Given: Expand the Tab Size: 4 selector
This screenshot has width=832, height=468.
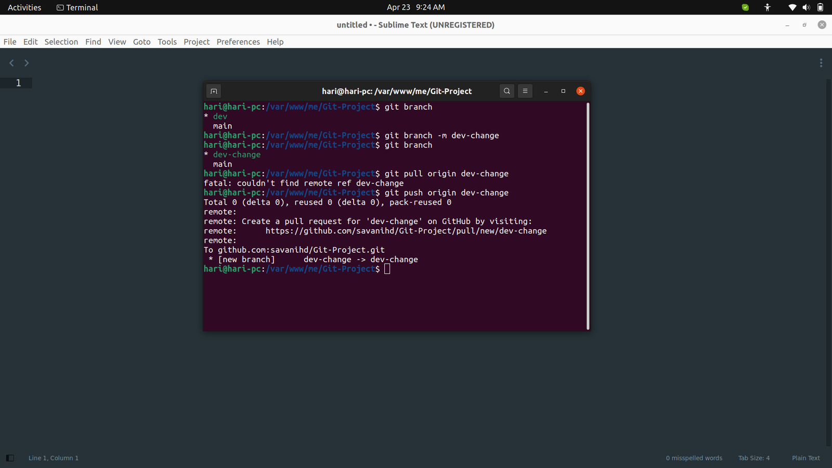Looking at the screenshot, I should [x=753, y=458].
